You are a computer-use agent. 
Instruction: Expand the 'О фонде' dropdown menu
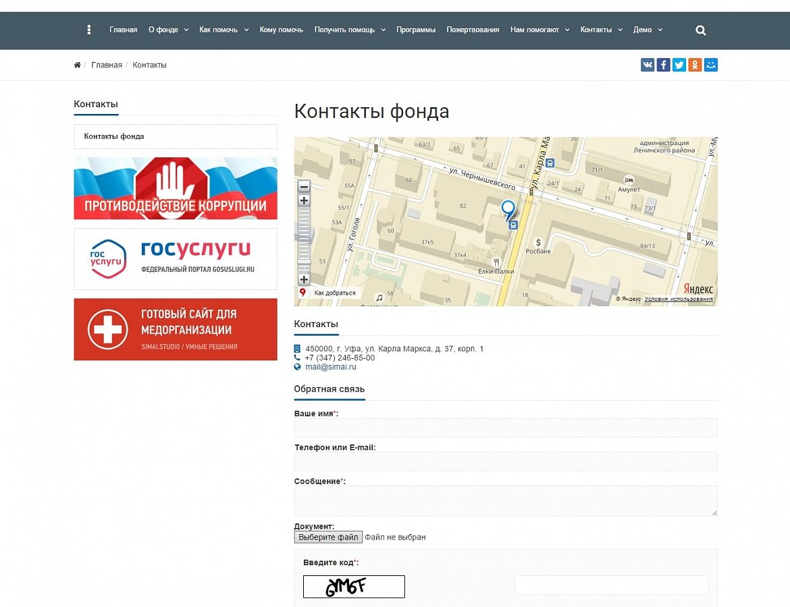pyautogui.click(x=167, y=30)
